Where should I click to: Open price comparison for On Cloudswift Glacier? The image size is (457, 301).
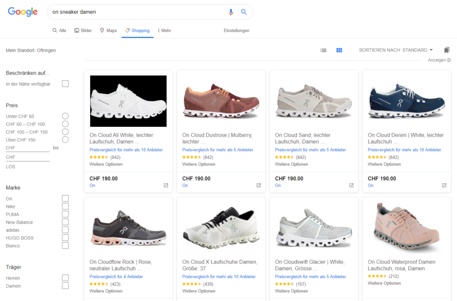[x=311, y=277]
